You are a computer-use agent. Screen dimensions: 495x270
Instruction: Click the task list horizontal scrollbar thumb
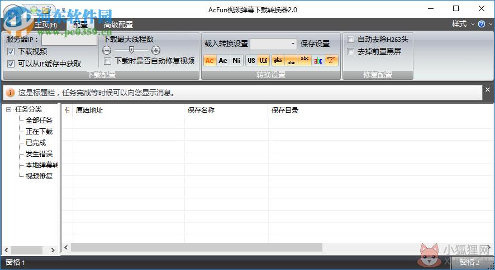(x=196, y=247)
